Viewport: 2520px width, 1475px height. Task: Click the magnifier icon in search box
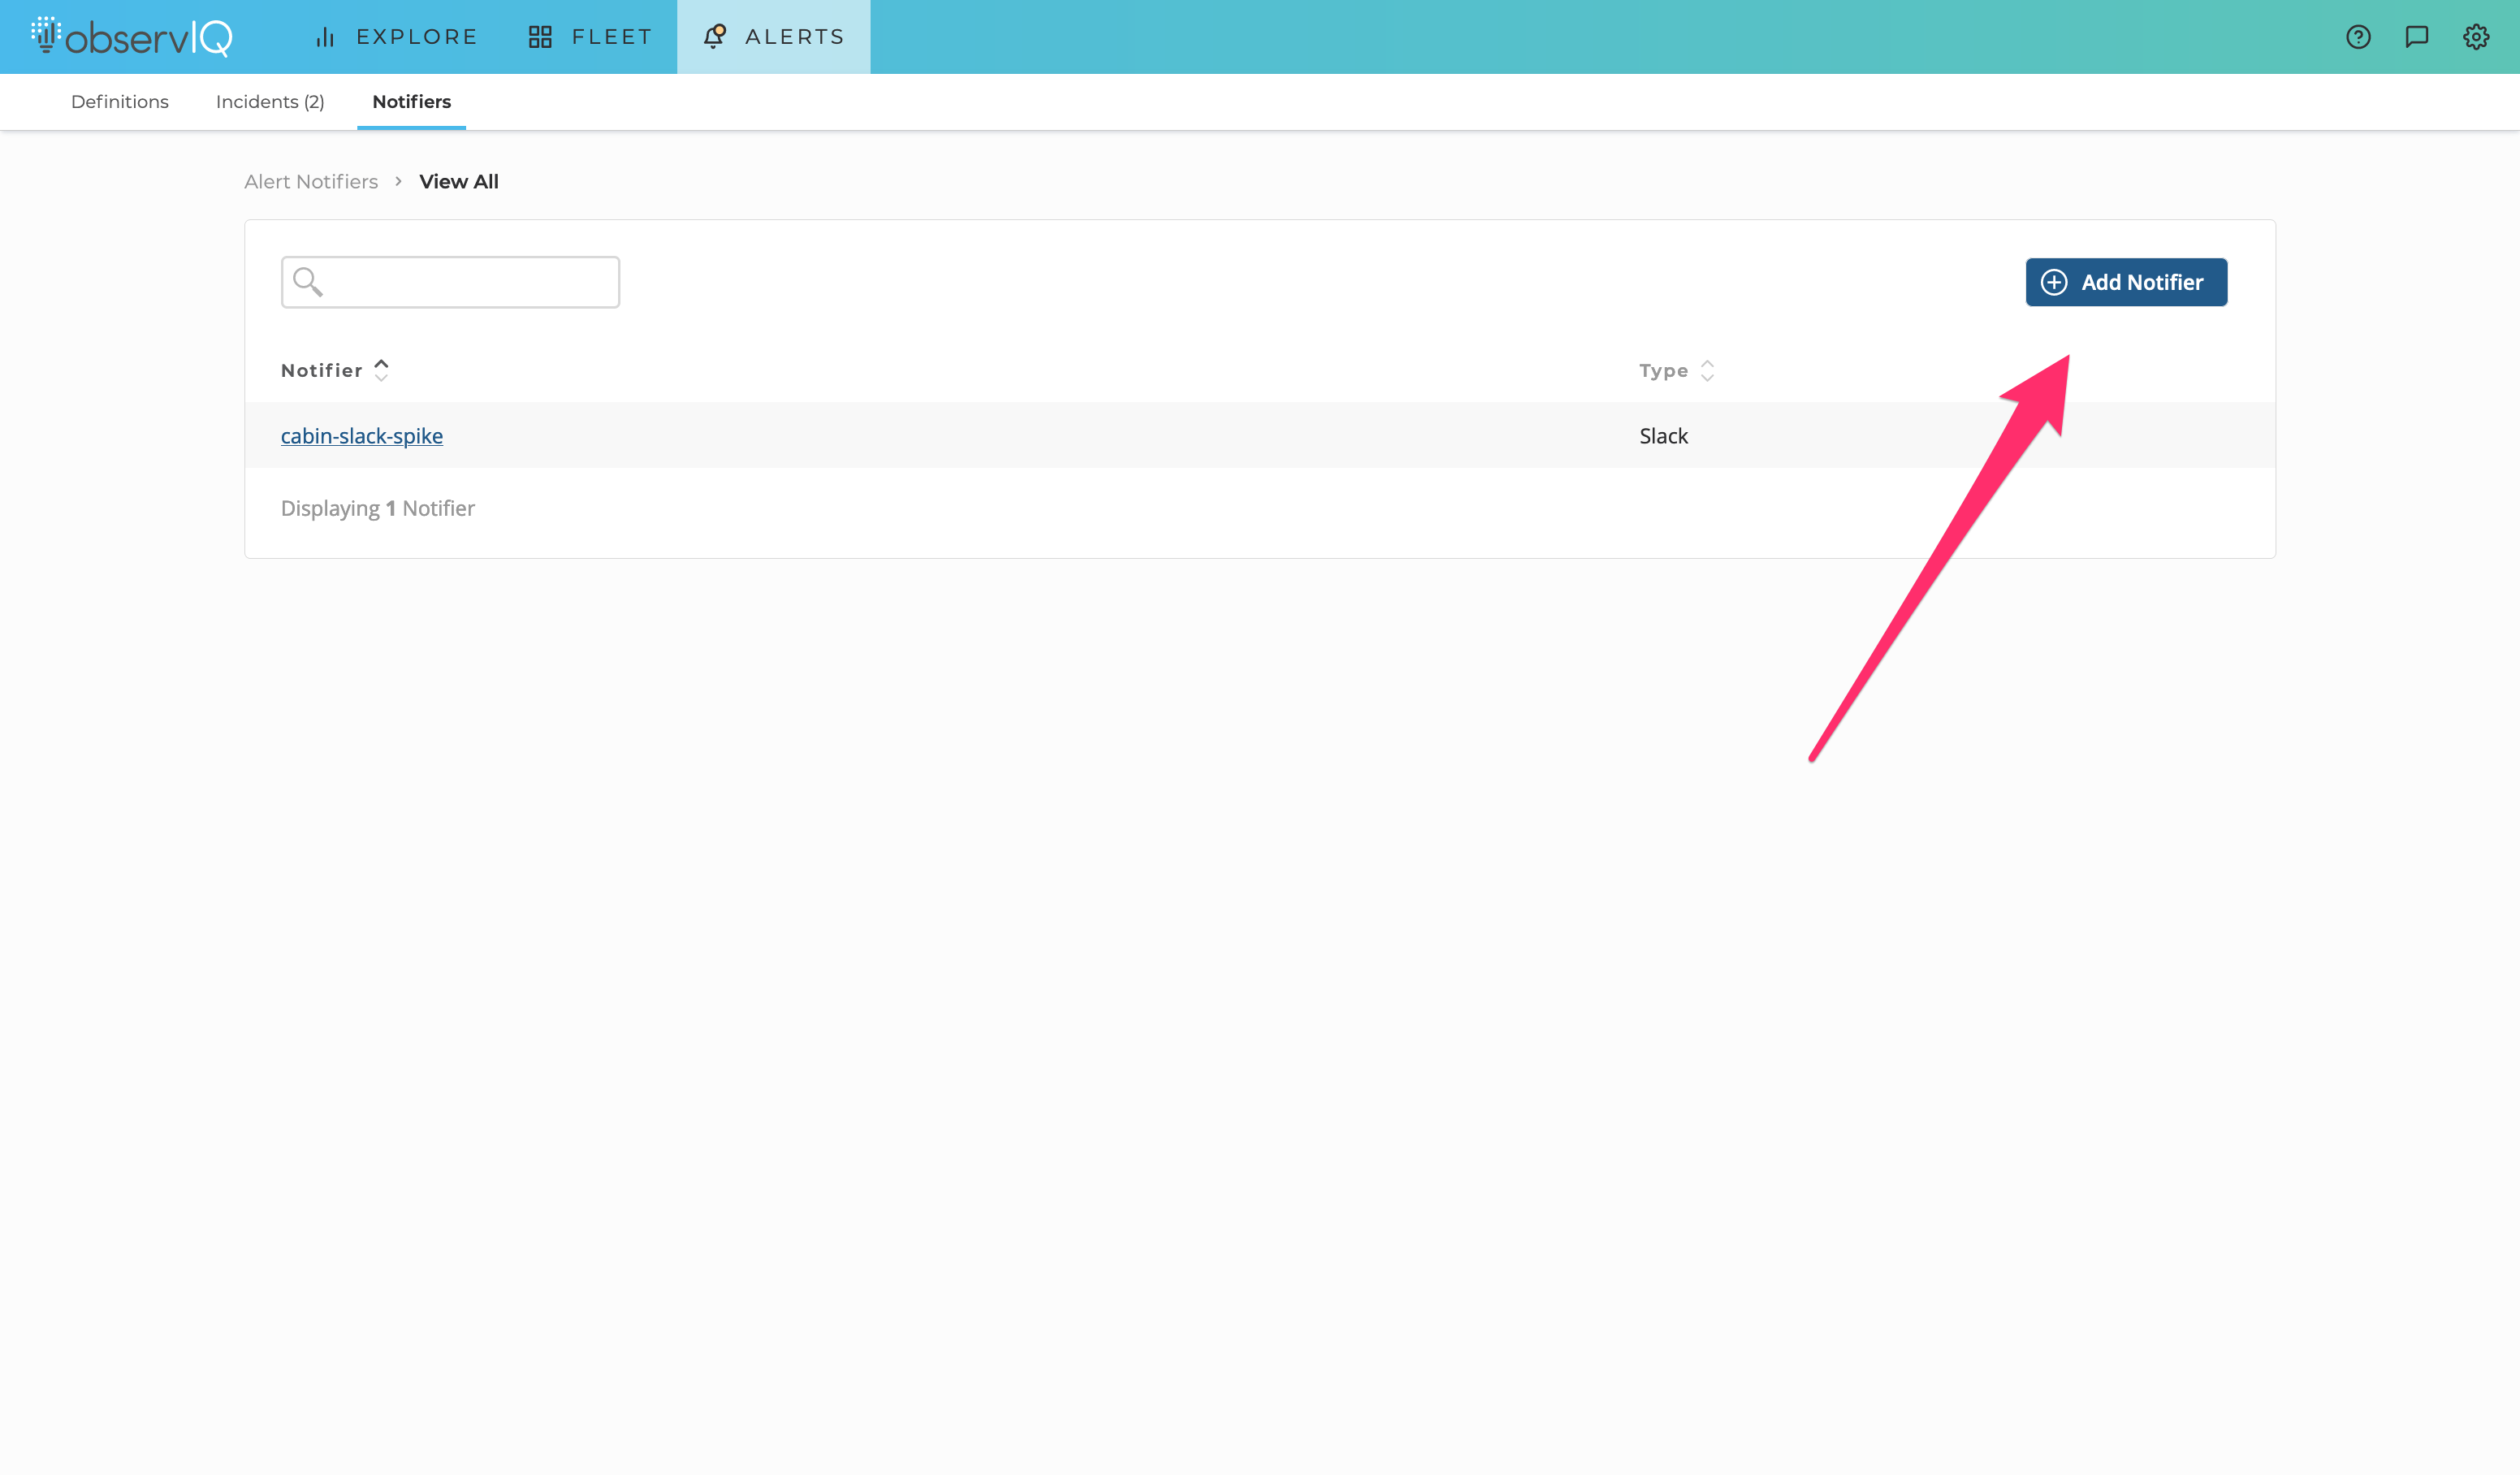click(308, 282)
